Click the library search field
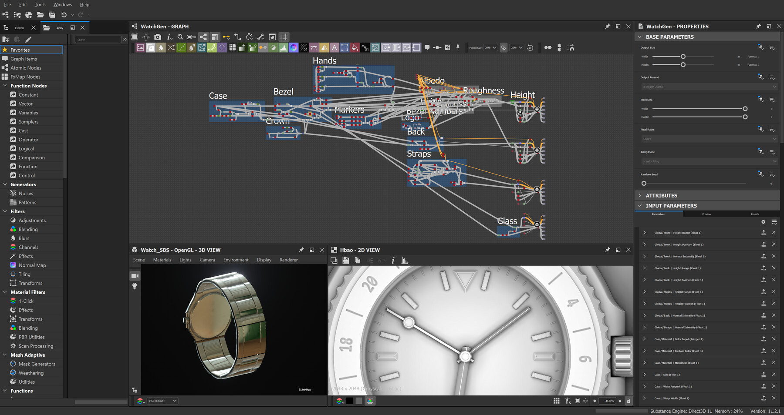 click(98, 40)
